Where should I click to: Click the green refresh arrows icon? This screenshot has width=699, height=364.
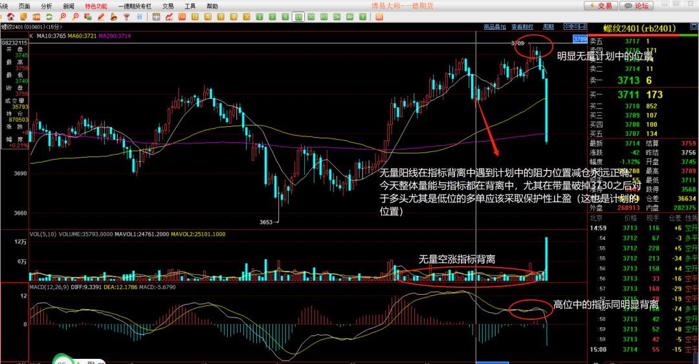tap(49, 17)
